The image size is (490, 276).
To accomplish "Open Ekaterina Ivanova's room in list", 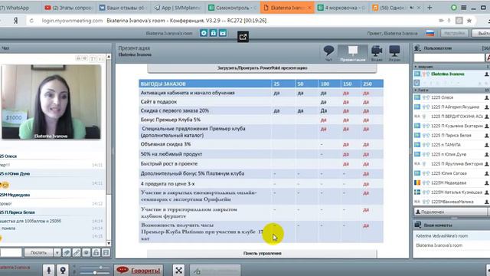I will (x=439, y=245).
